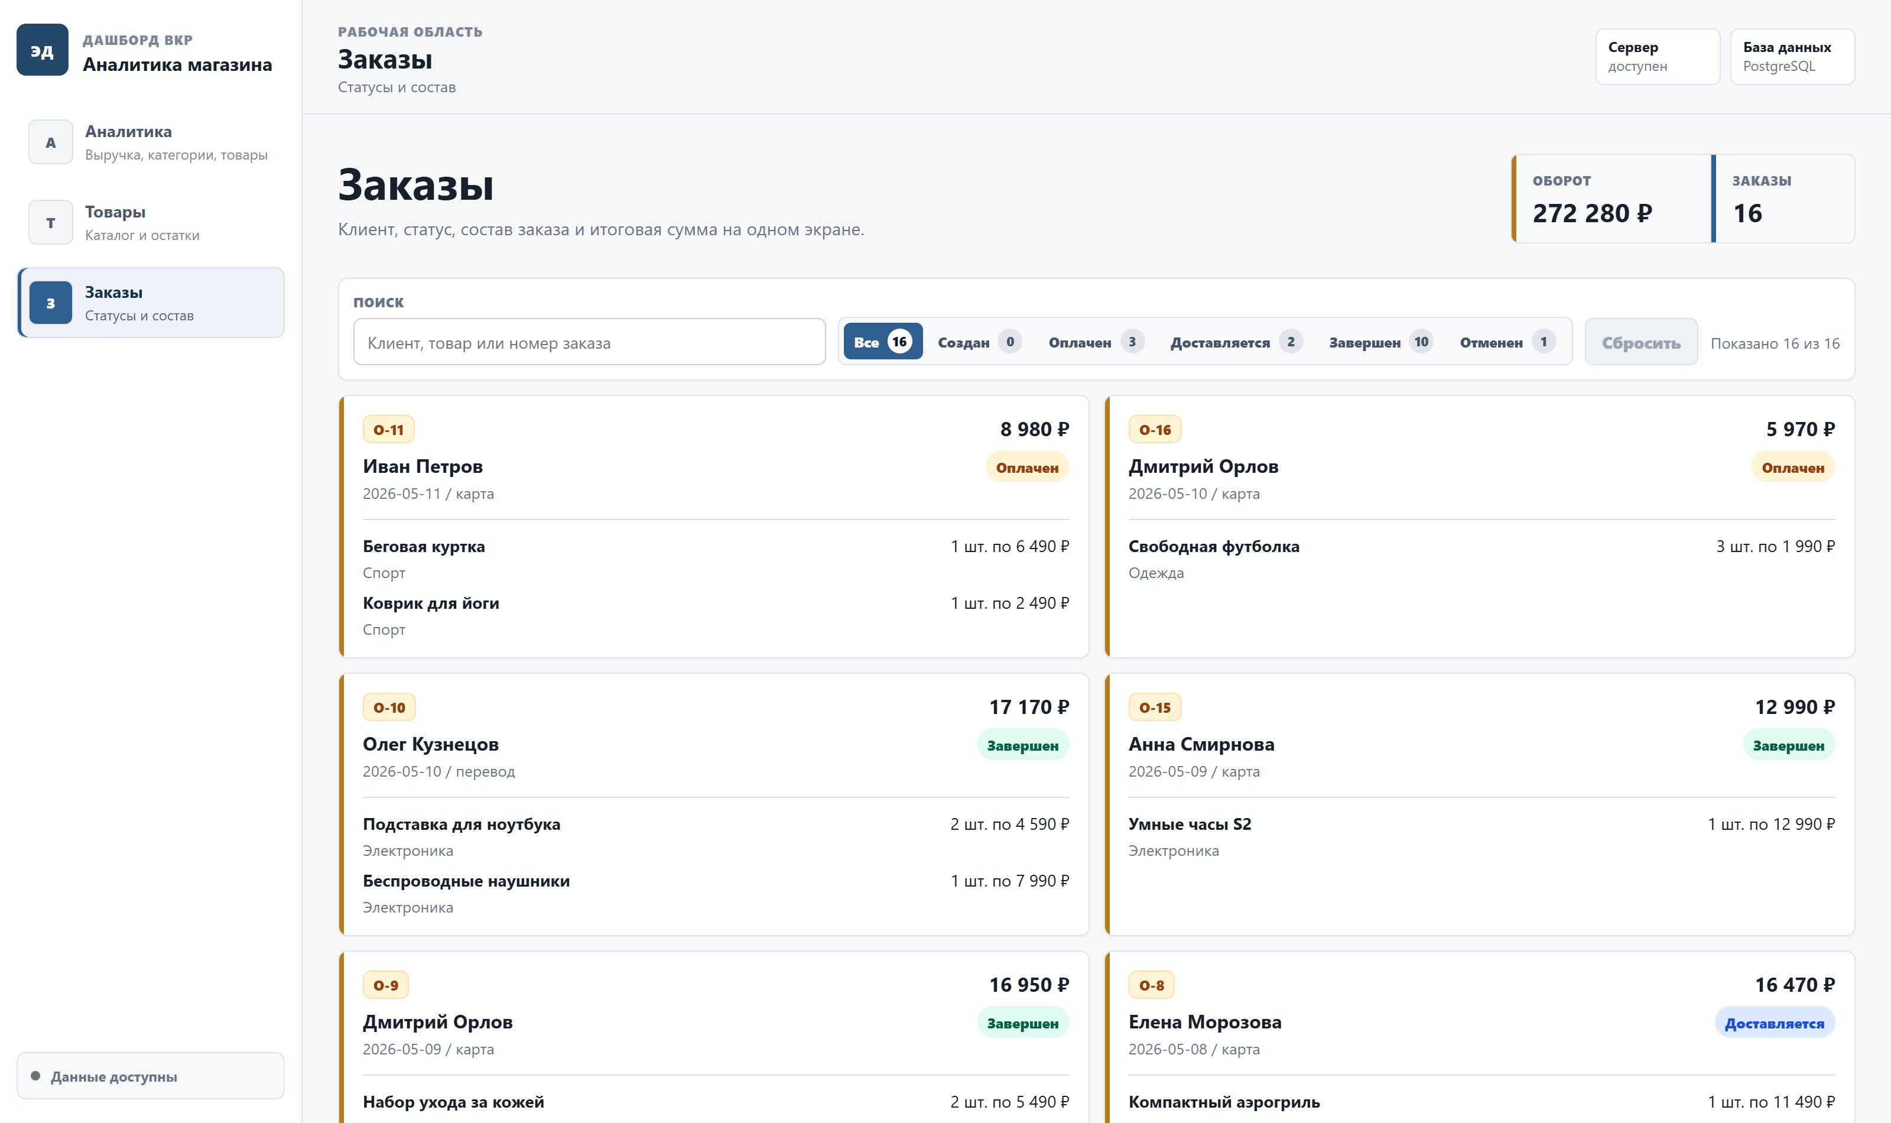Click the База данных PostgreSQL card

tap(1792, 57)
